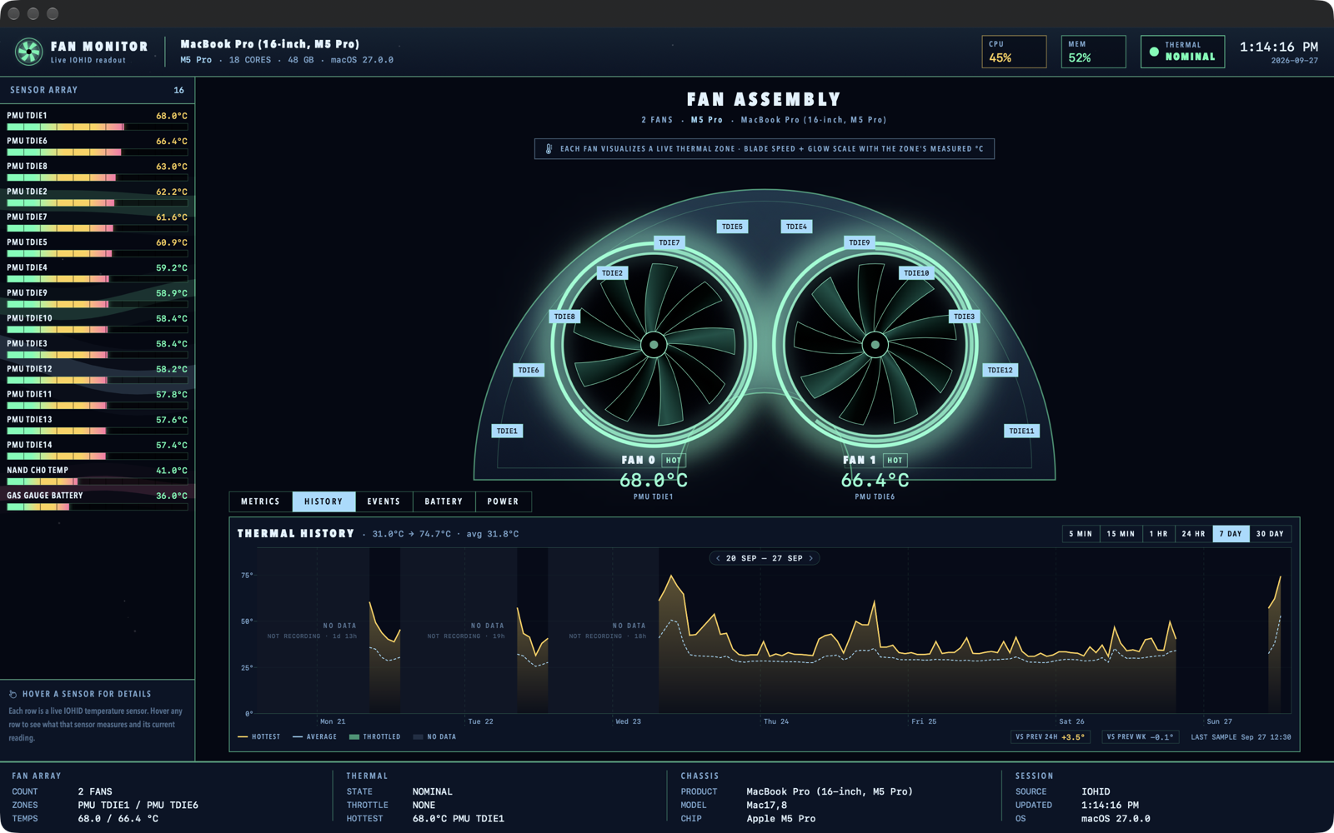Image resolution: width=1334 pixels, height=833 pixels.
Task: Click the 1:14:16 PM clock readout
Action: (x=1278, y=47)
